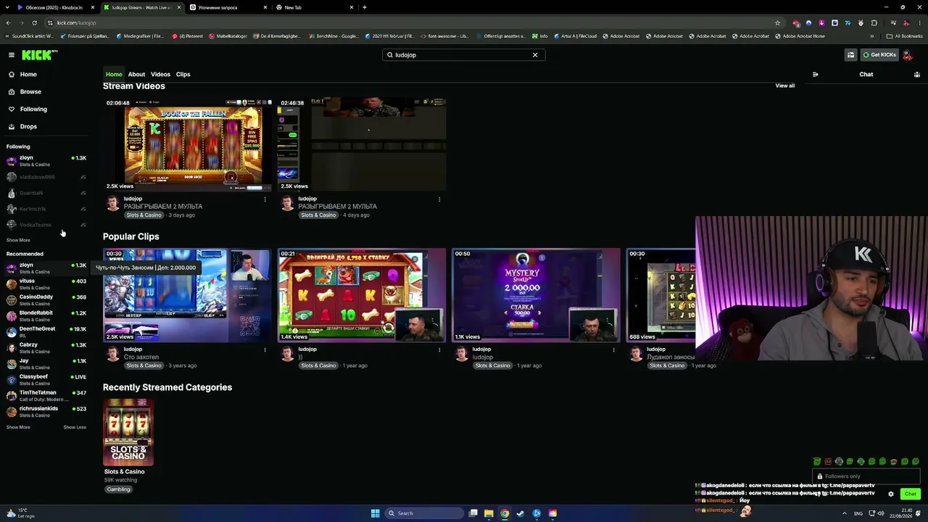Reload the current page

coord(34,22)
